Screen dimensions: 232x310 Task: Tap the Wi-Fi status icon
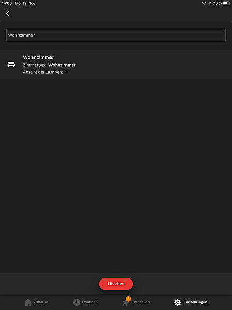[x=204, y=3]
